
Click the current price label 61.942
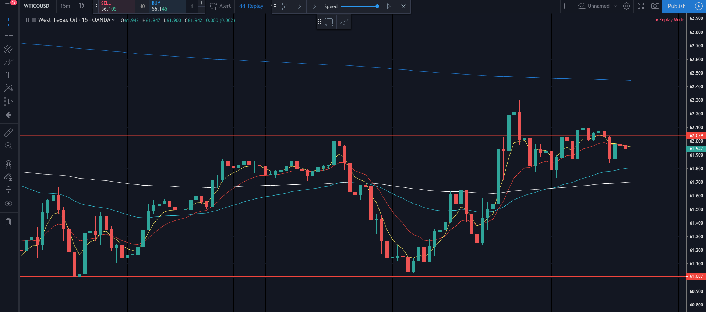coord(696,149)
